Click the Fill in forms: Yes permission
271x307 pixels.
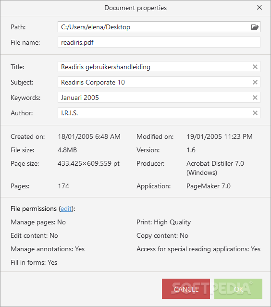click(x=34, y=262)
